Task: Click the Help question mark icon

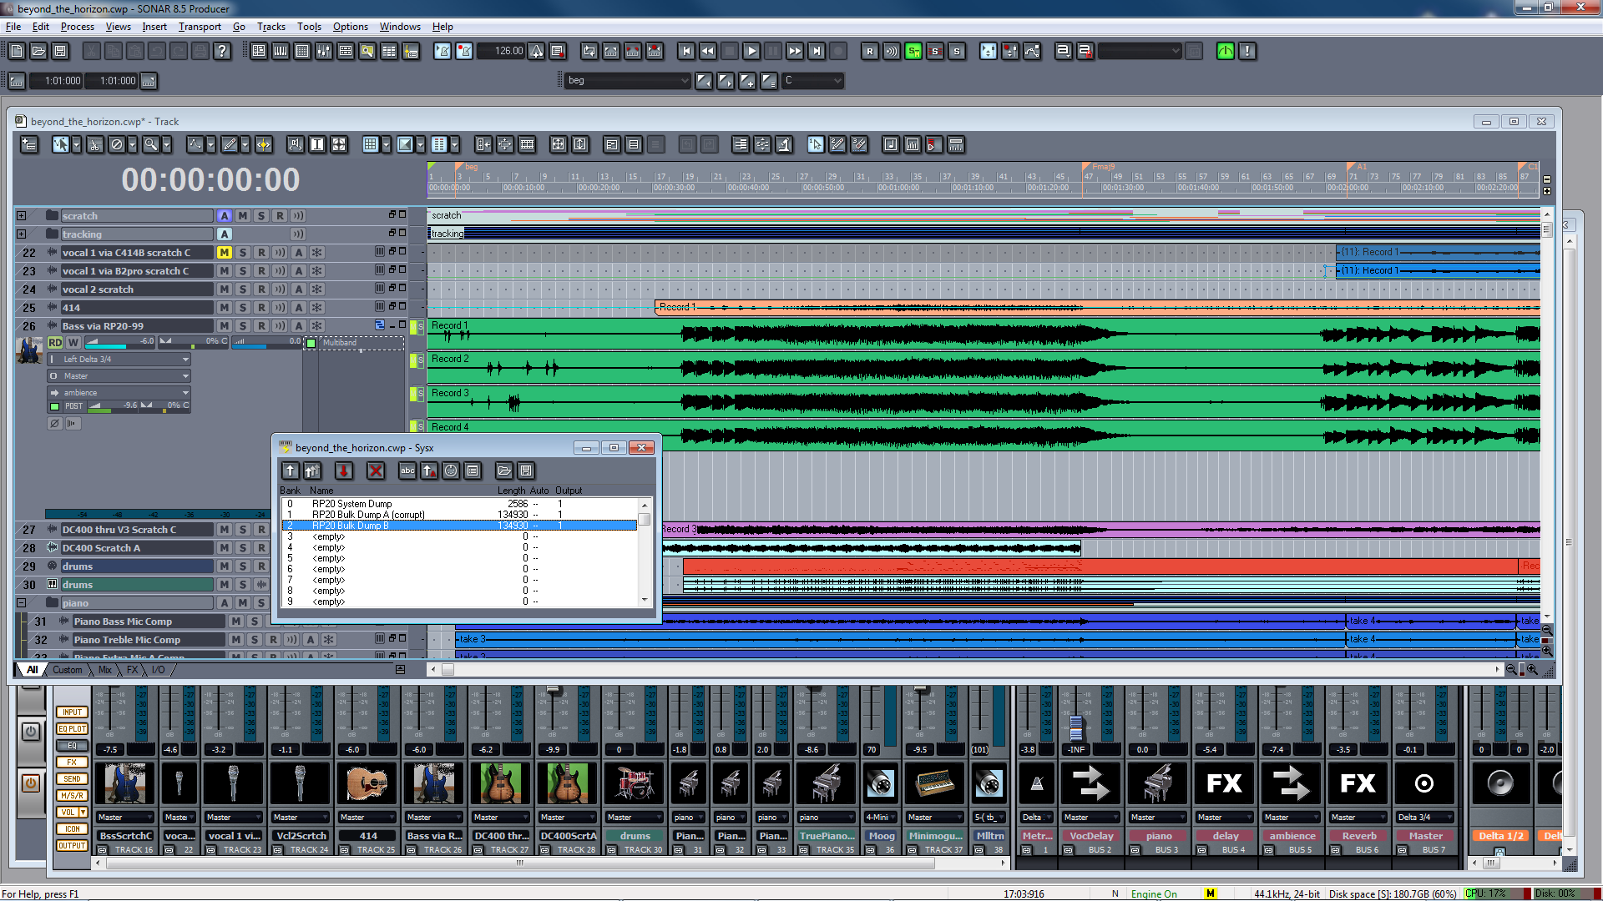Action: (x=221, y=51)
